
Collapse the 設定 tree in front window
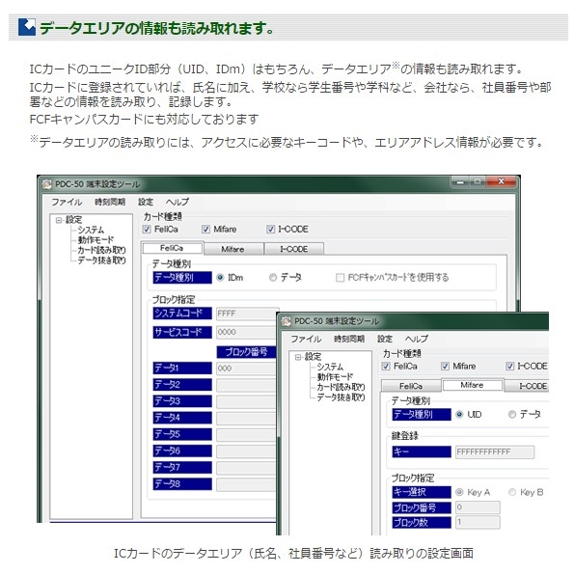pyautogui.click(x=298, y=357)
